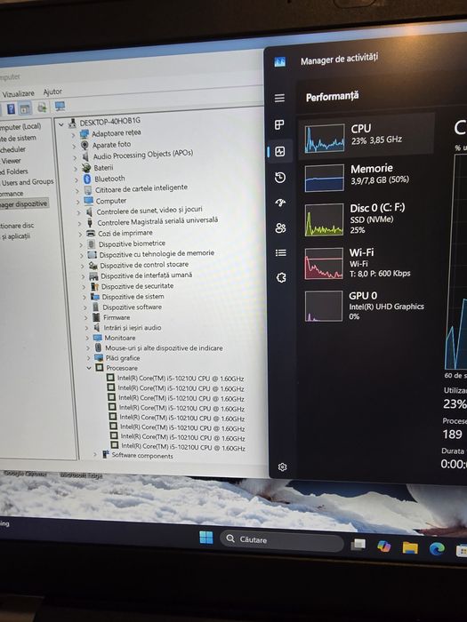467x622 pixels.
Task: Select Wi-Fi performance entry
Action: coord(366,263)
